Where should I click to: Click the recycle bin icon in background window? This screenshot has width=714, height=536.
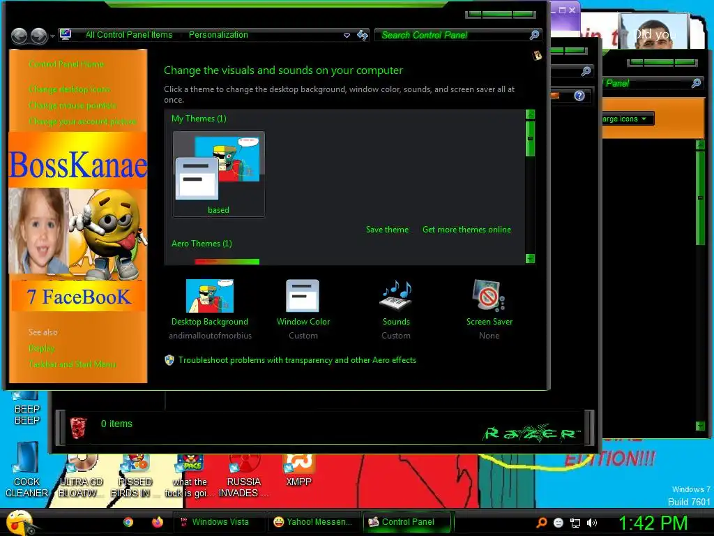click(78, 428)
